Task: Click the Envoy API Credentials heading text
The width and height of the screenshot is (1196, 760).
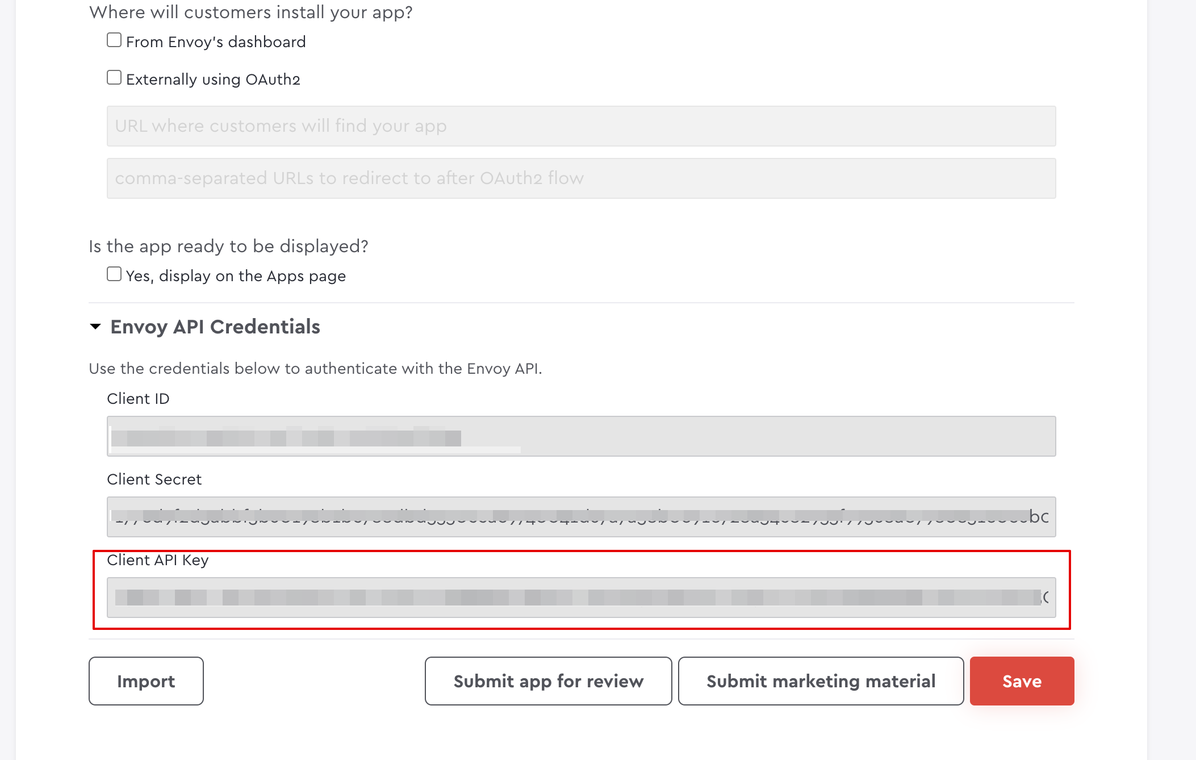Action: point(215,327)
